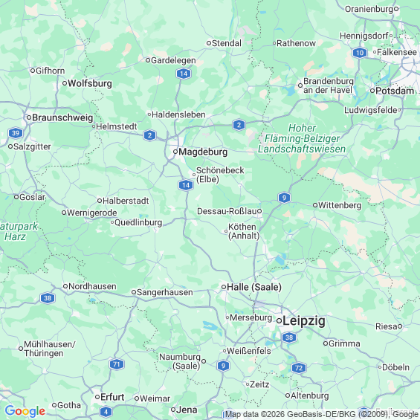Select the Hoher Fläming-Belziger Landschaftswiesen park label
This screenshot has width=420, height=420.
pos(302,138)
